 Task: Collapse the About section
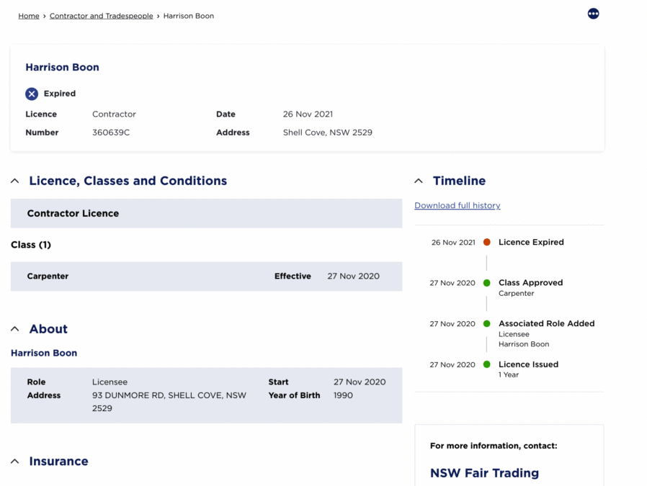point(15,329)
